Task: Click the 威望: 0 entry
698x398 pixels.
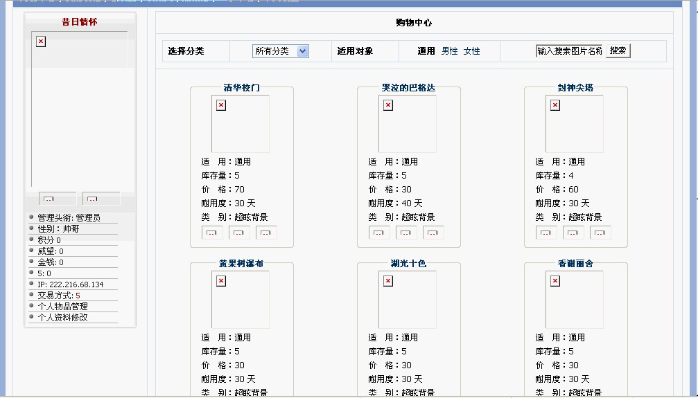Action: (x=51, y=251)
